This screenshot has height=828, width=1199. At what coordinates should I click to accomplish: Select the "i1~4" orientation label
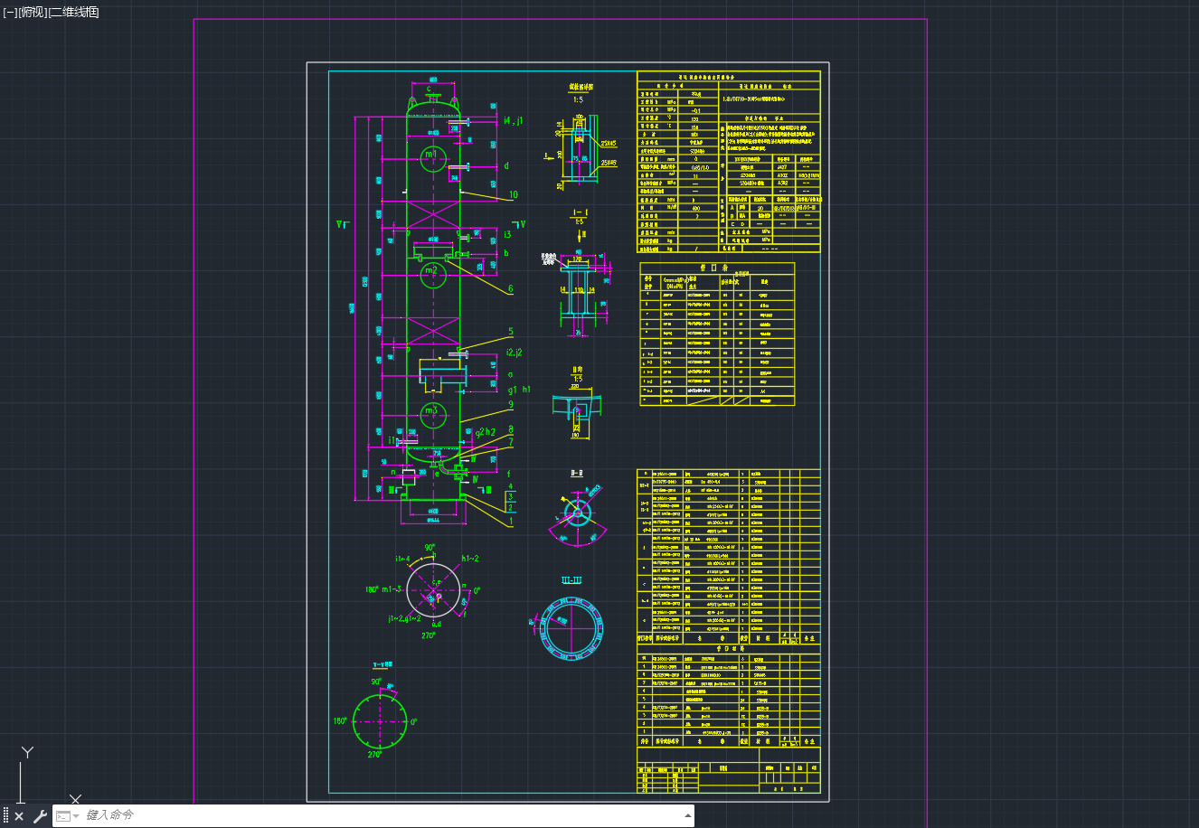(x=402, y=559)
